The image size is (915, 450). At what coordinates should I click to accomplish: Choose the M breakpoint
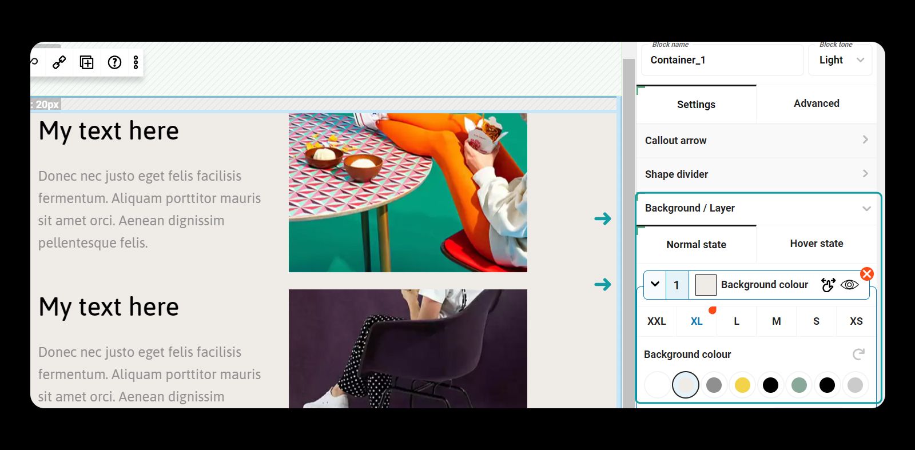pyautogui.click(x=776, y=321)
